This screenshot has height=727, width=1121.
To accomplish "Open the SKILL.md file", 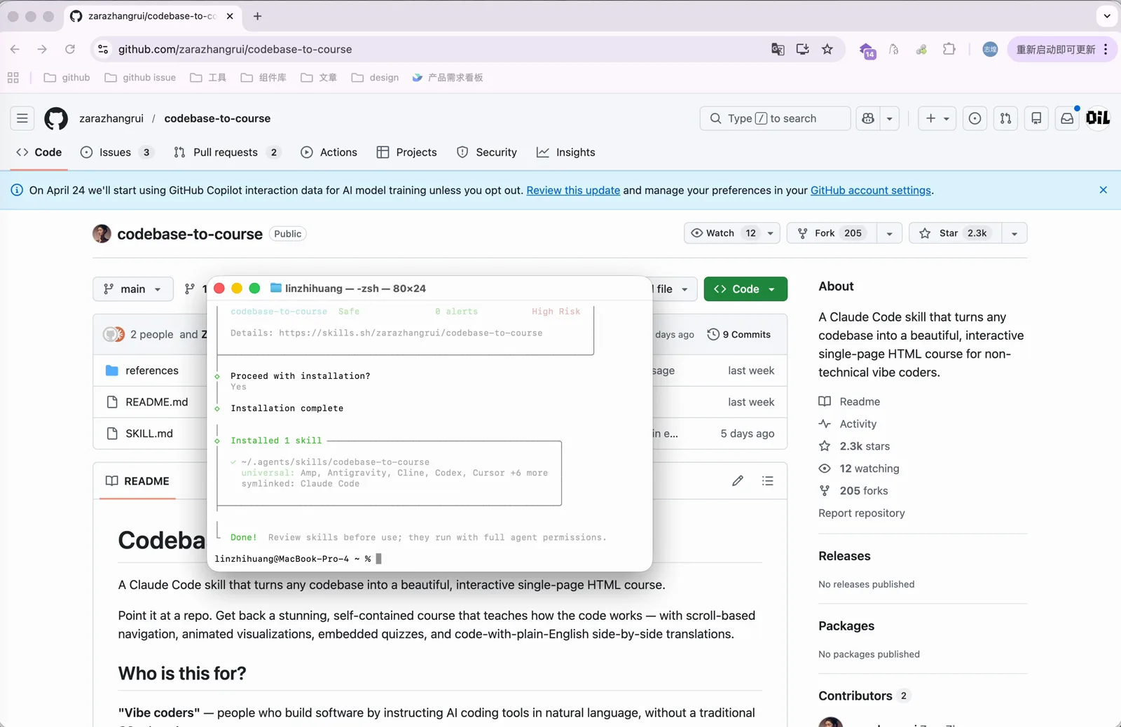I will (x=149, y=434).
